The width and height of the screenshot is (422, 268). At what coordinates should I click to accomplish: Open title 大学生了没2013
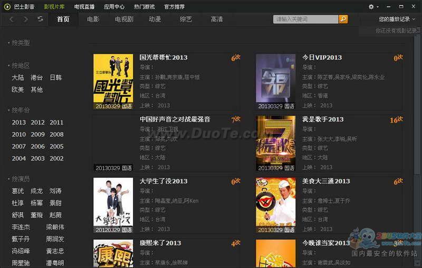pyautogui.click(x=164, y=181)
